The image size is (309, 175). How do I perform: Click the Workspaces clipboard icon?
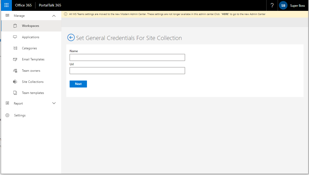point(15,26)
